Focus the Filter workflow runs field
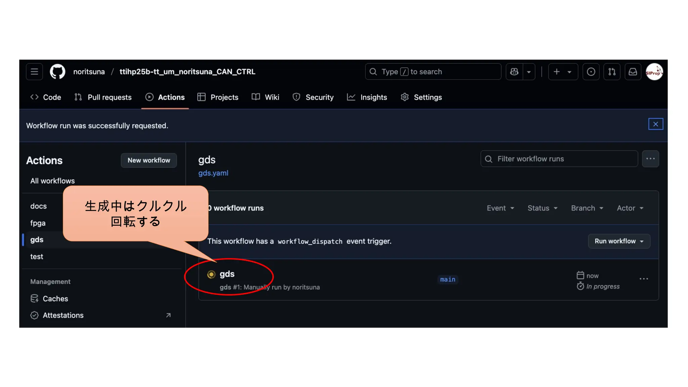 click(559, 159)
